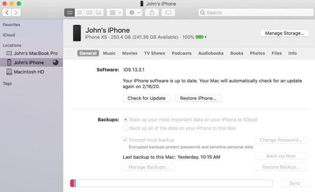Viewport: 315px width, 192px height.
Task: Click inside the Search field
Action: tap(256, 13)
